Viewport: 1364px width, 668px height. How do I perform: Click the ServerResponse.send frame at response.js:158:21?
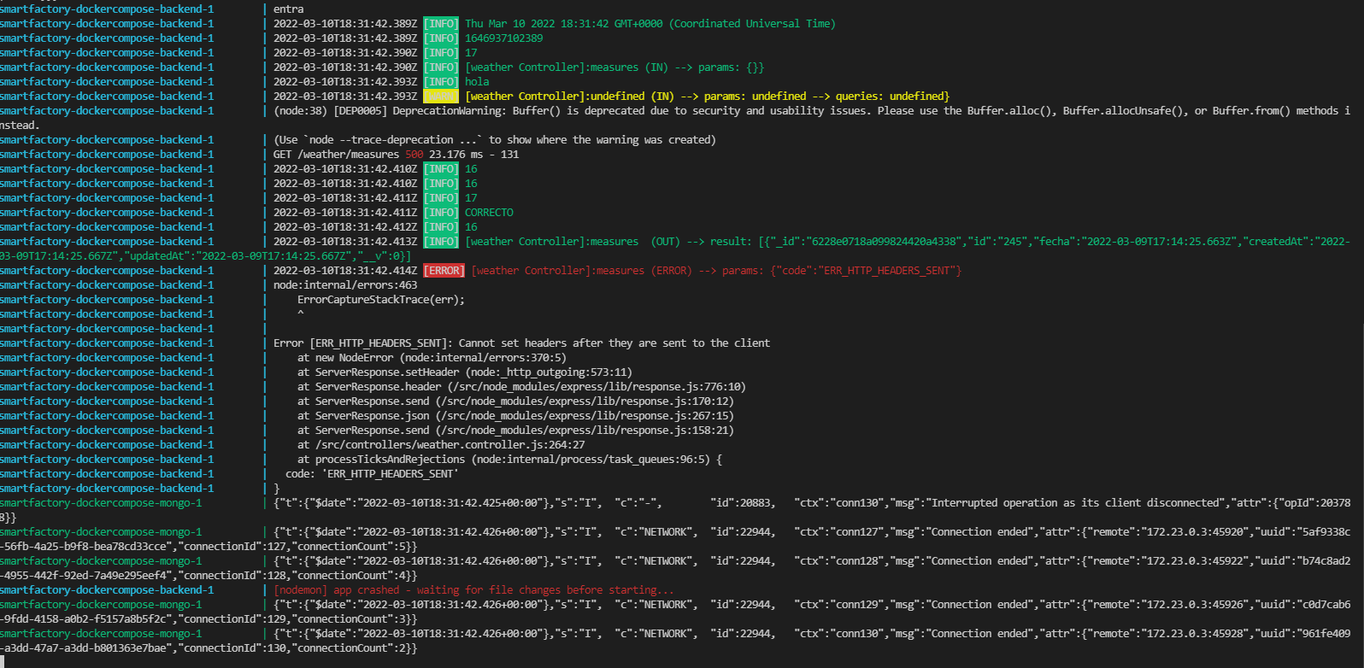[x=515, y=431]
